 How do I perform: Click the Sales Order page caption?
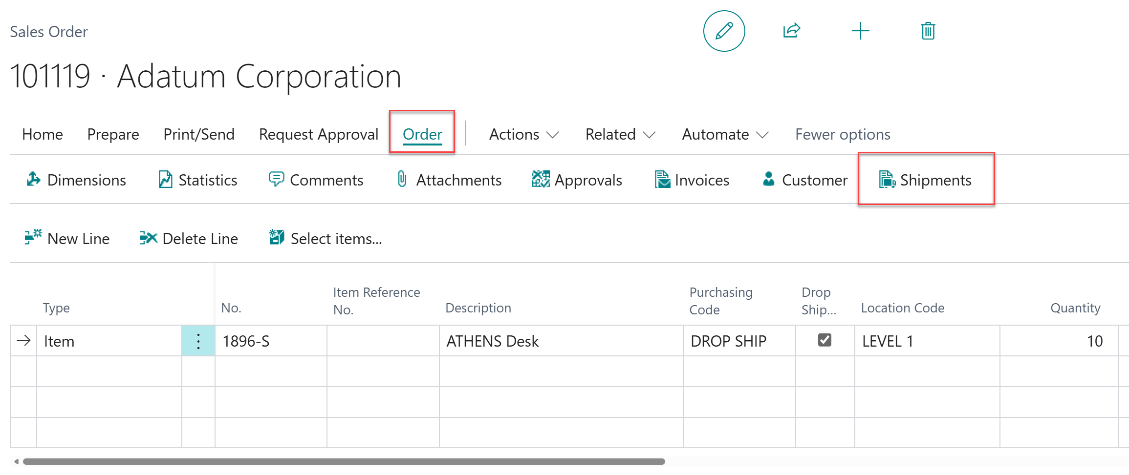(49, 32)
